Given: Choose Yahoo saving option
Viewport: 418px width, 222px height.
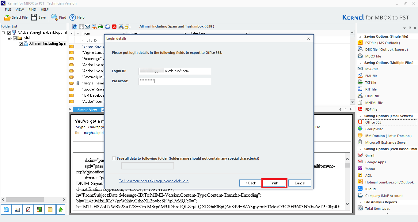Looking at the screenshot, I should 370,169.
